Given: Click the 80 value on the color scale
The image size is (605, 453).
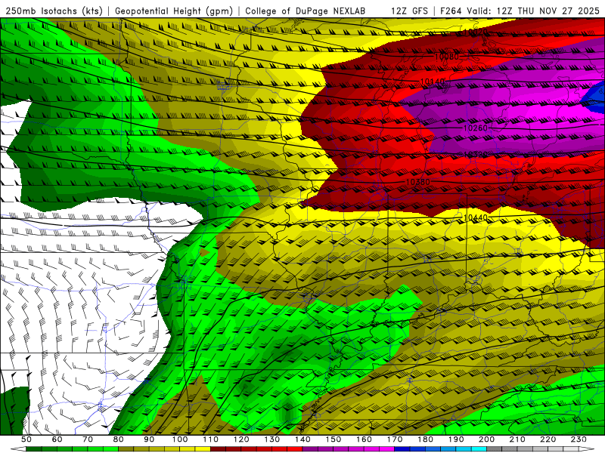Looking at the screenshot, I should pos(119,439).
